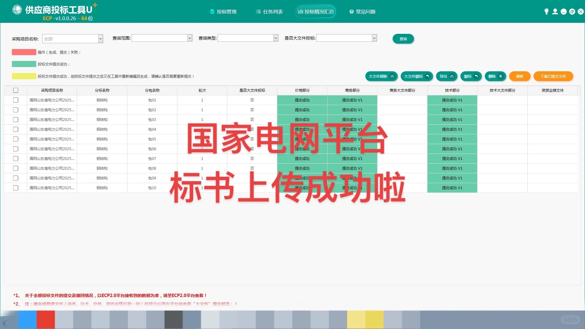585x329 pixels.
Task: Click the trash icon inside the 删除 button
Action: [x=500, y=76]
